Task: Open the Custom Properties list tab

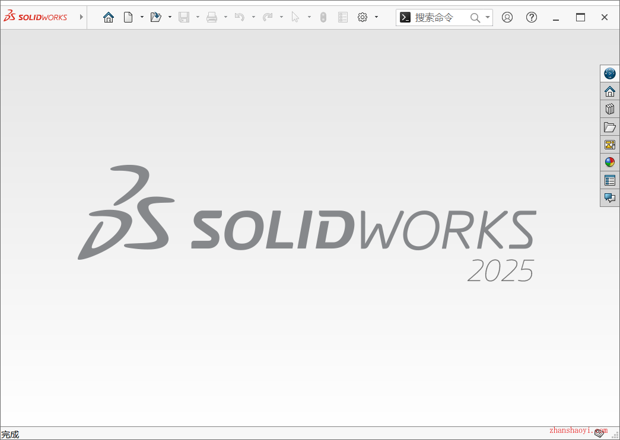Action: point(610,180)
